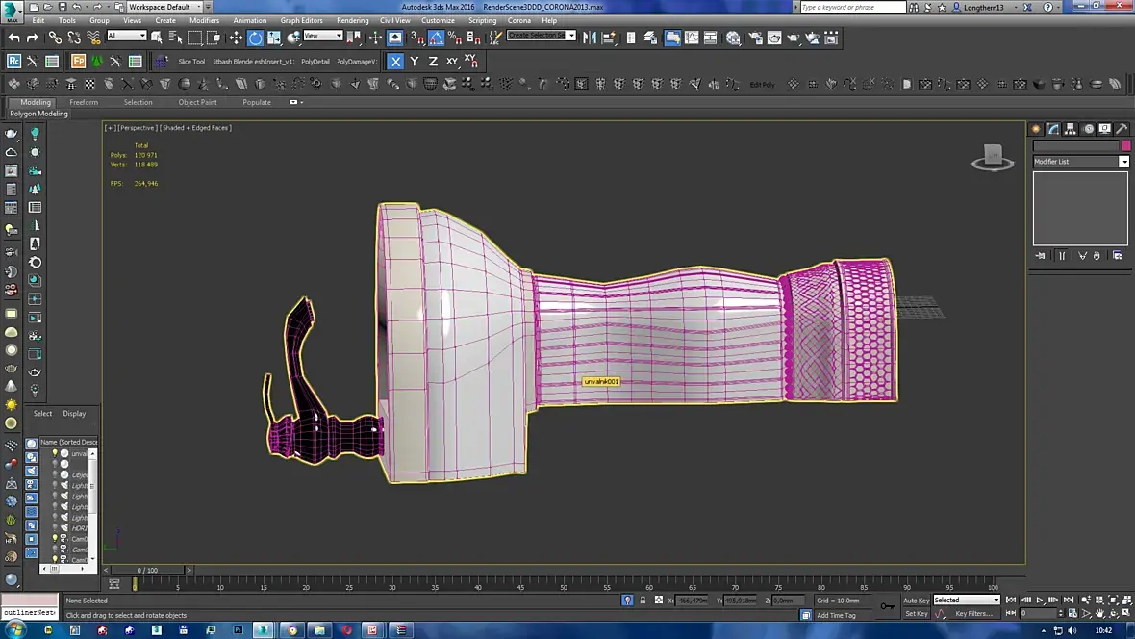Enable Auto Key mode

coord(916,600)
